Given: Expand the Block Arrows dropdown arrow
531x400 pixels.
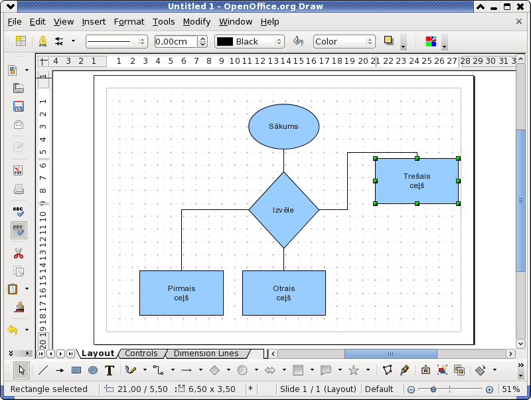Looking at the screenshot, I should [x=284, y=370].
